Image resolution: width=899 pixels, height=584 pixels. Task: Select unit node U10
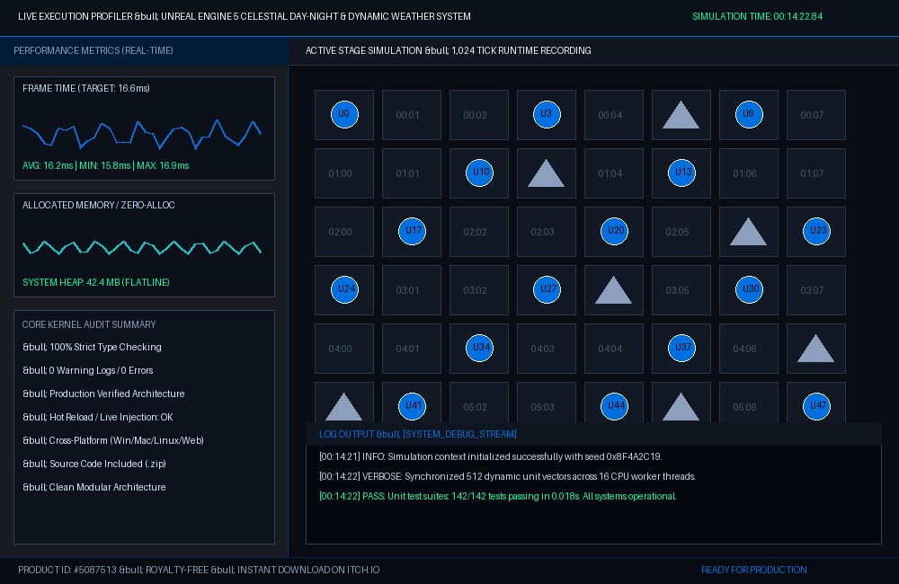click(480, 173)
